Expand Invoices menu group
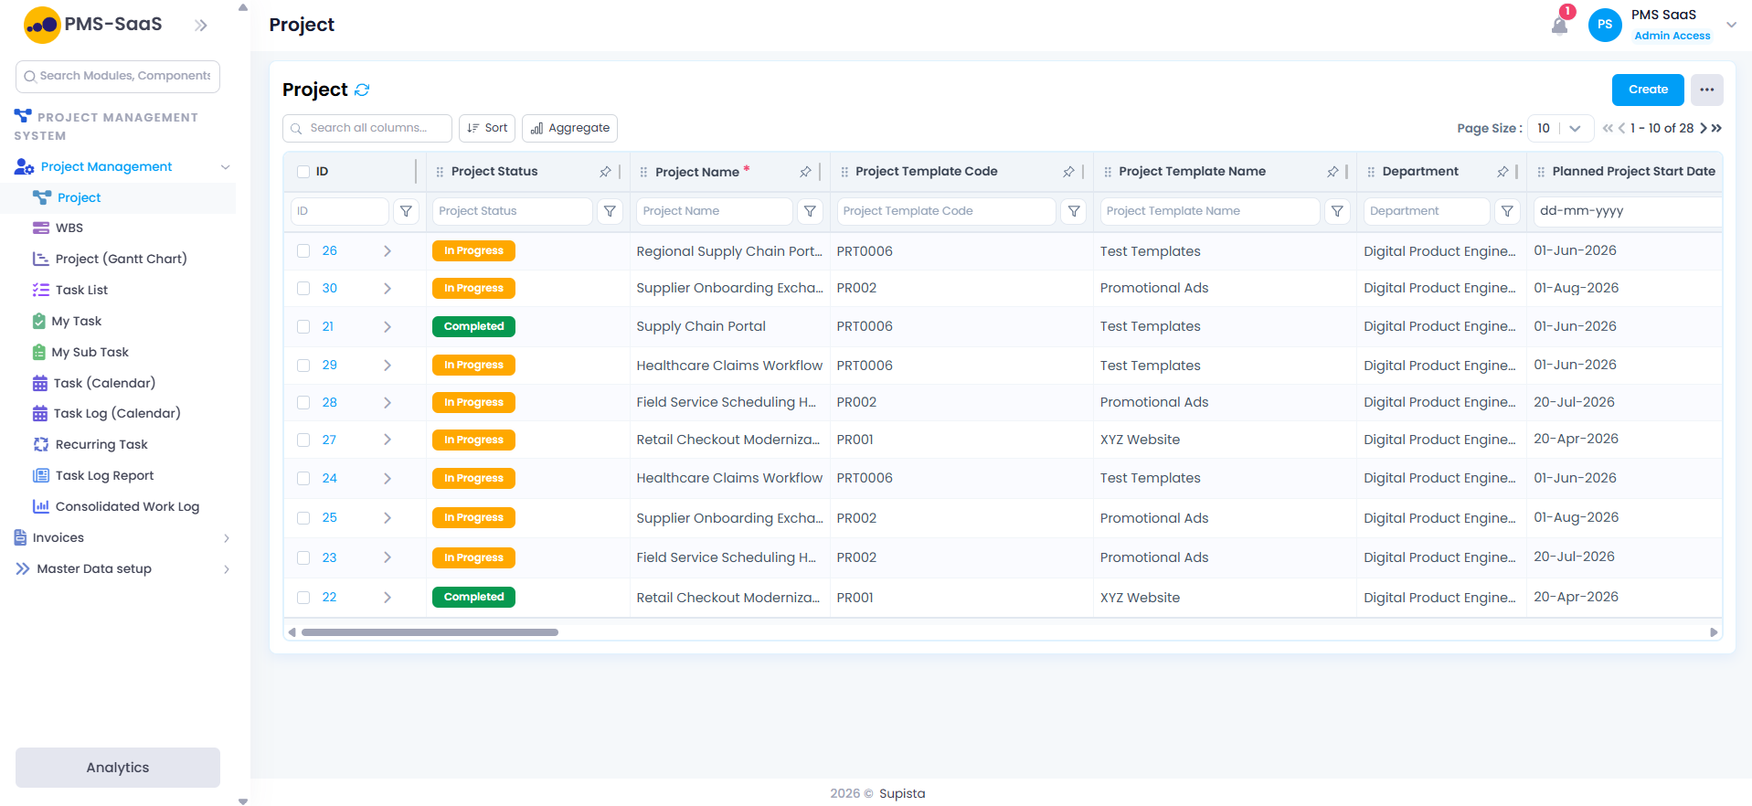This screenshot has width=1752, height=806. click(x=227, y=538)
